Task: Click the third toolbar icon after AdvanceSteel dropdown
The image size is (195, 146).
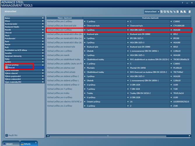Action: coord(168,12)
